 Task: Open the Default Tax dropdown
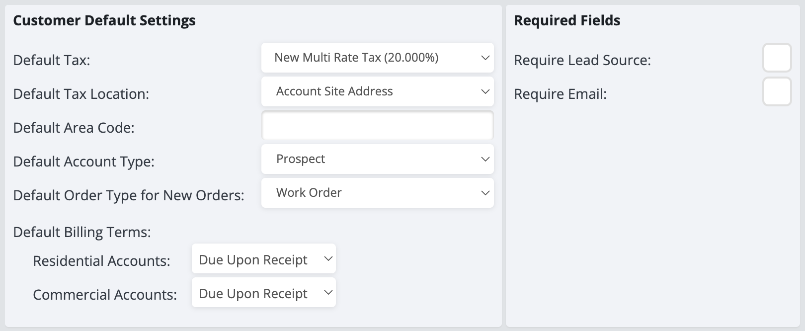coord(377,58)
